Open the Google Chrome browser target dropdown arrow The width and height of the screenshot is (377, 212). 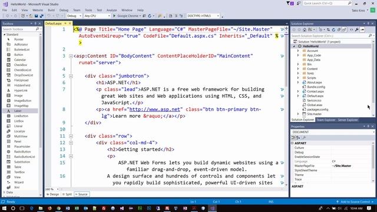click(x=140, y=16)
